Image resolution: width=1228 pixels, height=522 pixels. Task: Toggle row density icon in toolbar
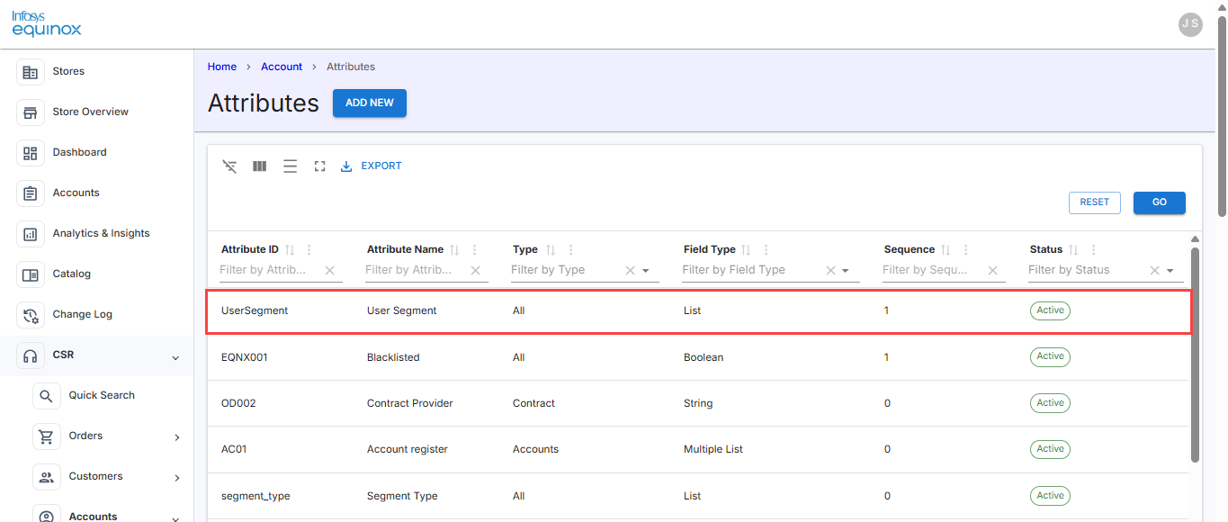[290, 166]
